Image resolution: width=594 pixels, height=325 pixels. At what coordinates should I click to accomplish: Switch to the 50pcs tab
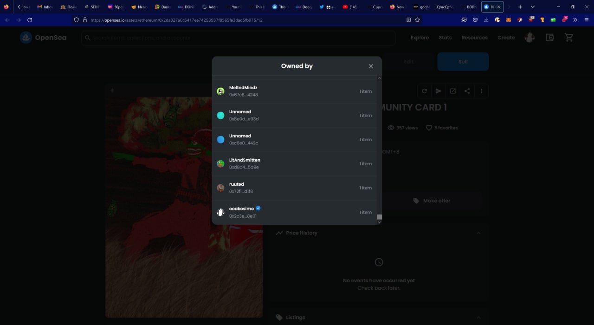(x=116, y=7)
